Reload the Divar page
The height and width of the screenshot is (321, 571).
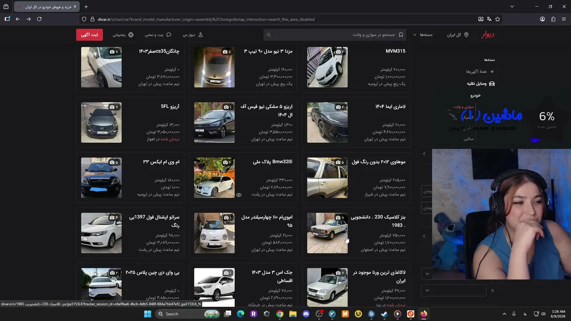[x=39, y=19]
